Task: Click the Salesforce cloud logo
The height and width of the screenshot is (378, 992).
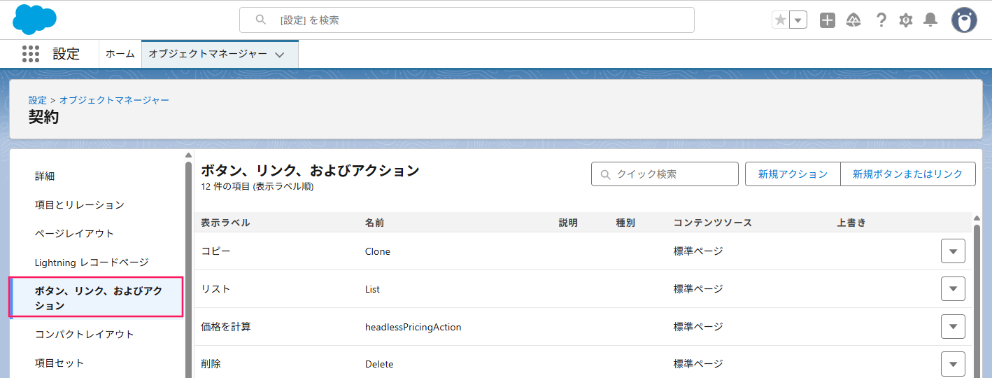Action: point(34,19)
